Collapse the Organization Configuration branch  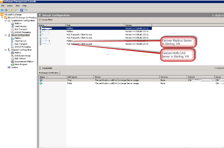[6, 20]
